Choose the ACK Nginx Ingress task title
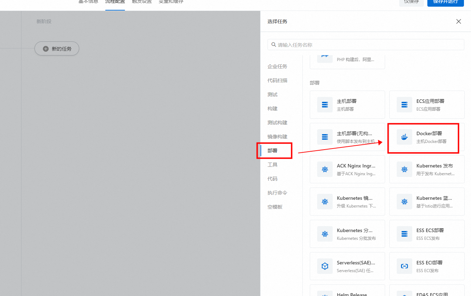This screenshot has width=471, height=296. 356,166
